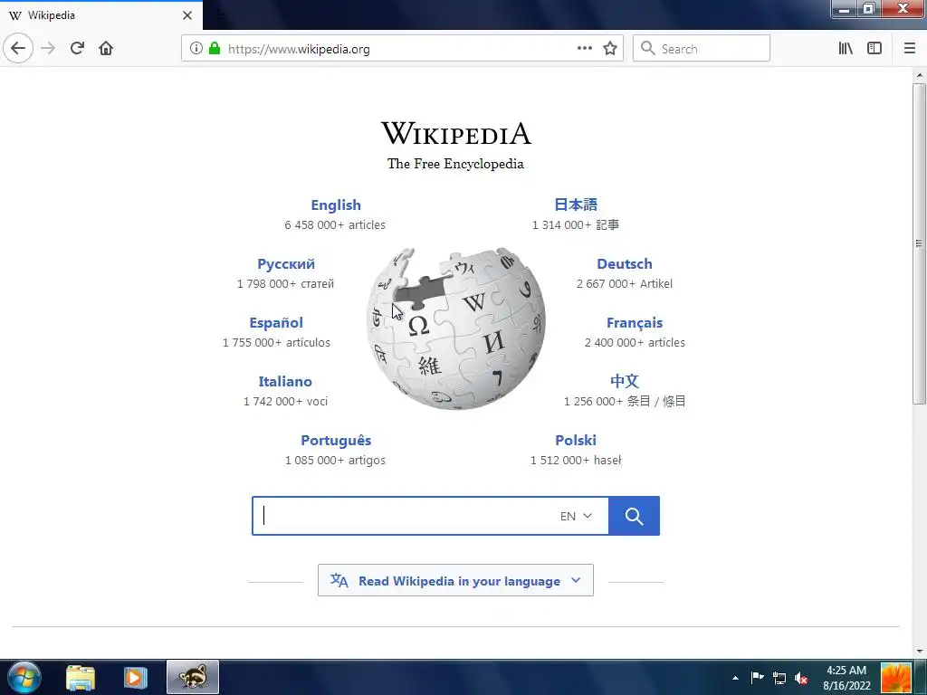Viewport: 927px width, 695px height.
Task: Click the '1 314 000+ 記事' text
Action: coord(576,224)
